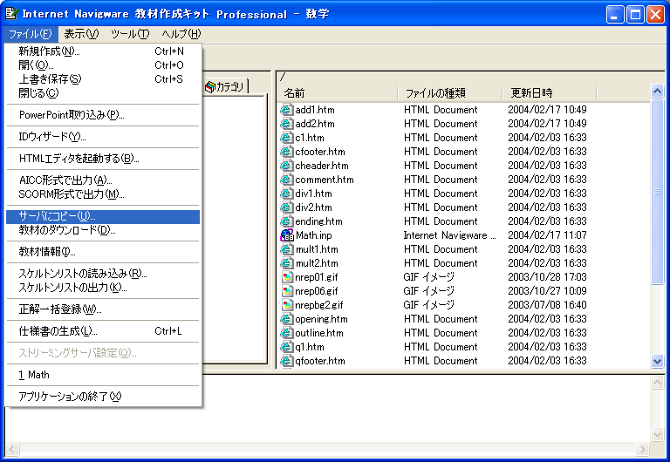Click the nrep06.gif image icon
This screenshot has height=462, width=670.
coord(287,291)
